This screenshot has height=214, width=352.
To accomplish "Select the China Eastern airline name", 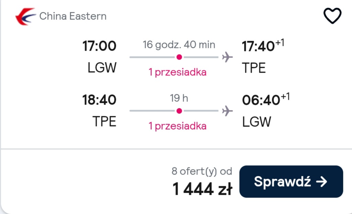I will click(73, 16).
